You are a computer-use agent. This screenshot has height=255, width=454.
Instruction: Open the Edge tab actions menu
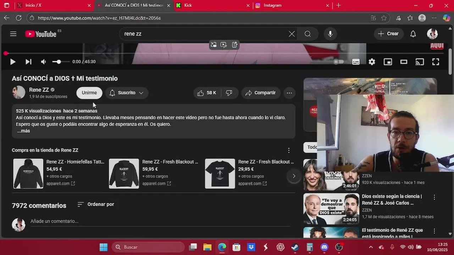[6, 5]
